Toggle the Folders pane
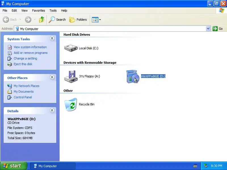Image resolution: width=227 pixels, height=170 pixels. coord(78,20)
